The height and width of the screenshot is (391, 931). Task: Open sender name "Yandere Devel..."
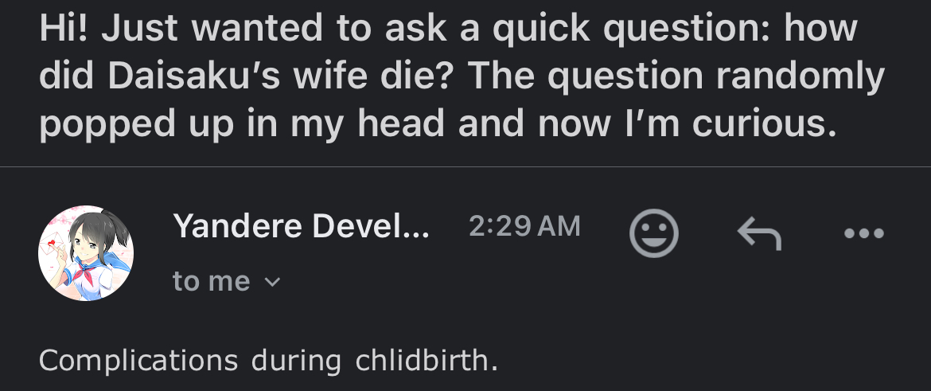[301, 228]
